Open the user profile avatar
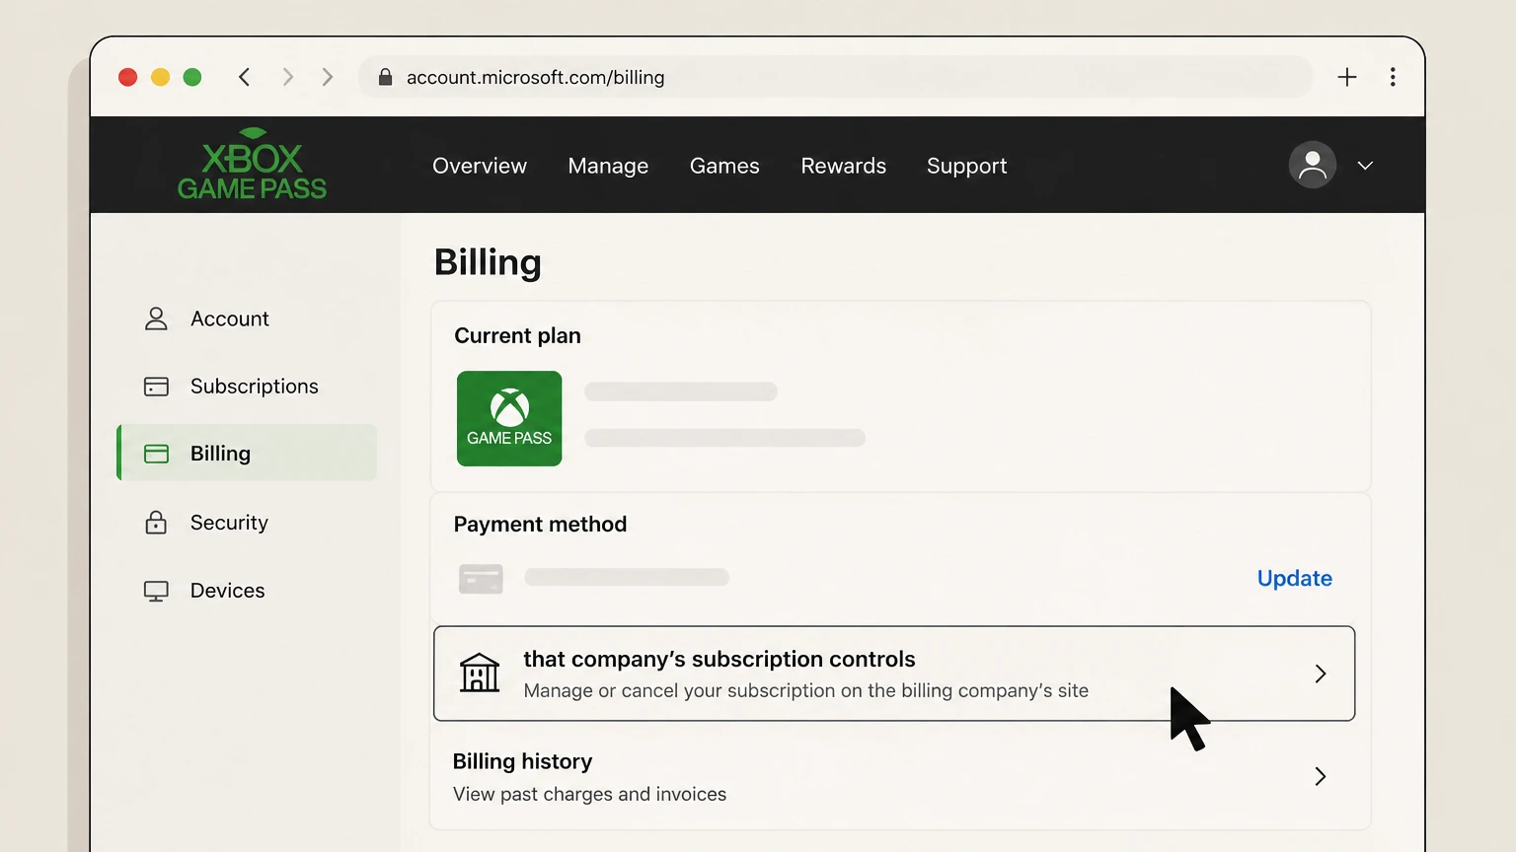The width and height of the screenshot is (1516, 852). (1312, 165)
